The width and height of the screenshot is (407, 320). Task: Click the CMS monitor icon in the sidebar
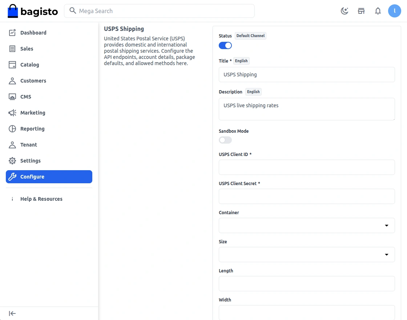(12, 97)
